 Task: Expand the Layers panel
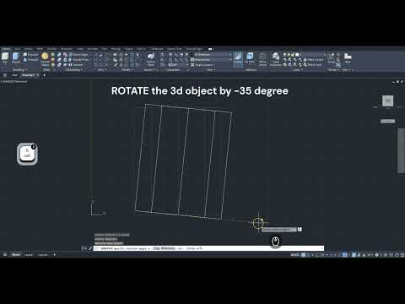[x=297, y=70]
